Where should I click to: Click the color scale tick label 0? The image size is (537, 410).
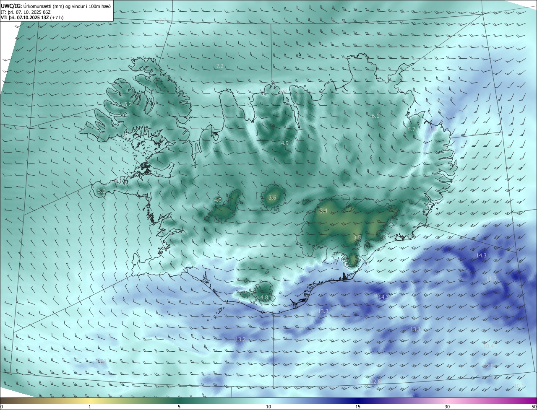[x=2, y=407]
